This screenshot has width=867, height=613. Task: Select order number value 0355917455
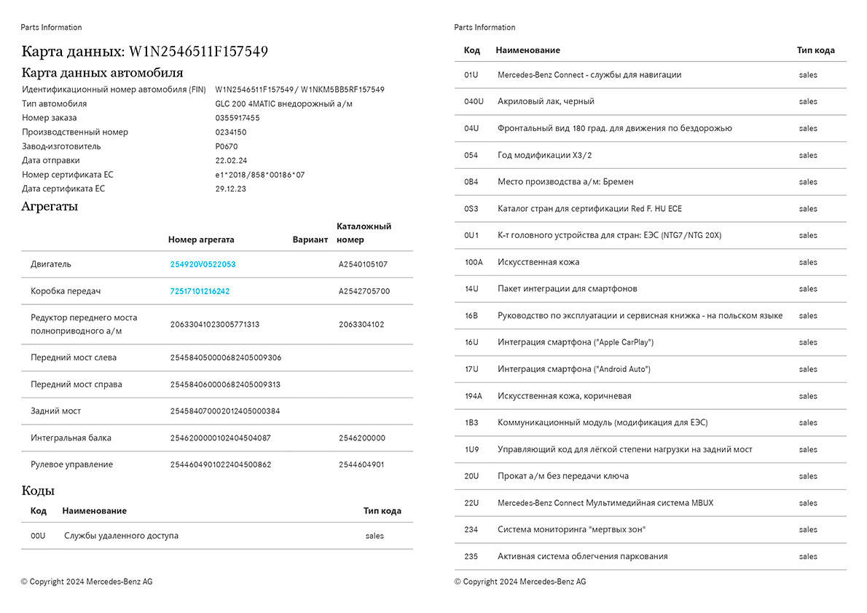click(237, 118)
